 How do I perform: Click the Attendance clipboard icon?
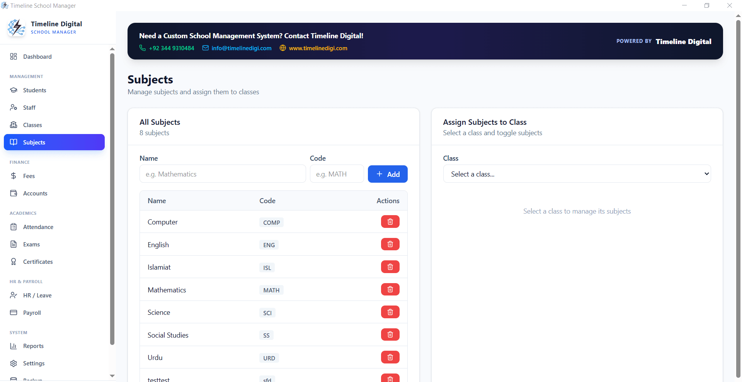pyautogui.click(x=14, y=227)
